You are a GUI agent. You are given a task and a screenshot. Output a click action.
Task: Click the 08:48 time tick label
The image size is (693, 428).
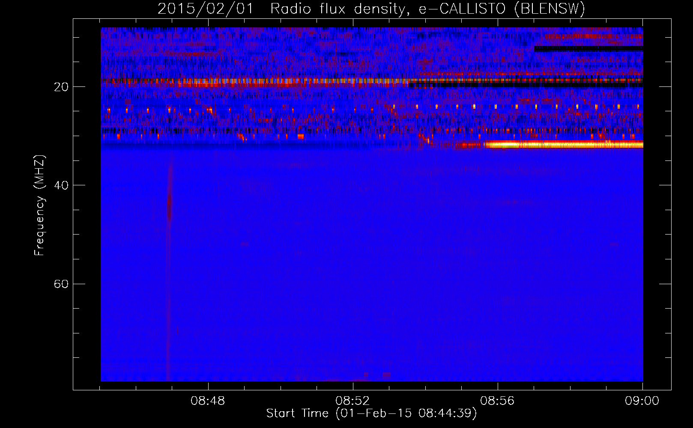click(x=208, y=401)
